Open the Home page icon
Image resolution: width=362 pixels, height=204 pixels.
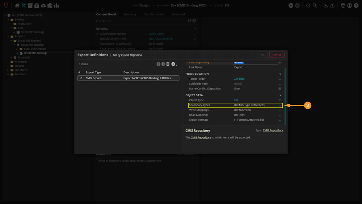[x=17, y=5]
